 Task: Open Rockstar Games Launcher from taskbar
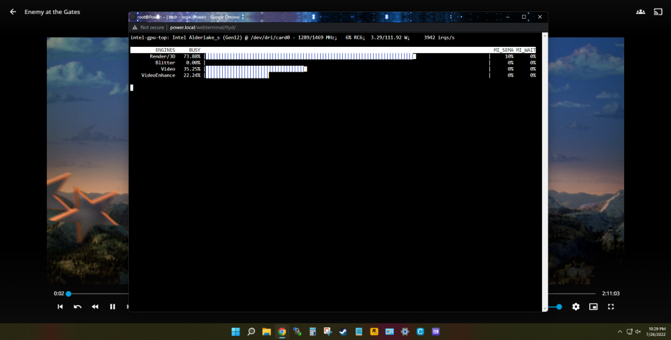[x=374, y=331]
